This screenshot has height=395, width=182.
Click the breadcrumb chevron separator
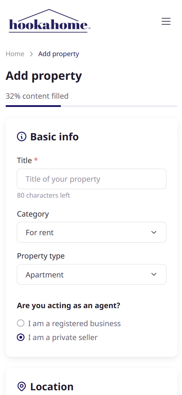pyautogui.click(x=31, y=54)
